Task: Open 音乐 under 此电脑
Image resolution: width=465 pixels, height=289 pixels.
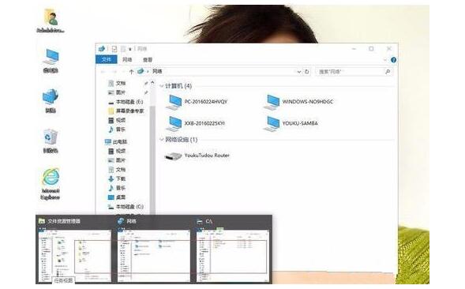Action: (x=117, y=188)
